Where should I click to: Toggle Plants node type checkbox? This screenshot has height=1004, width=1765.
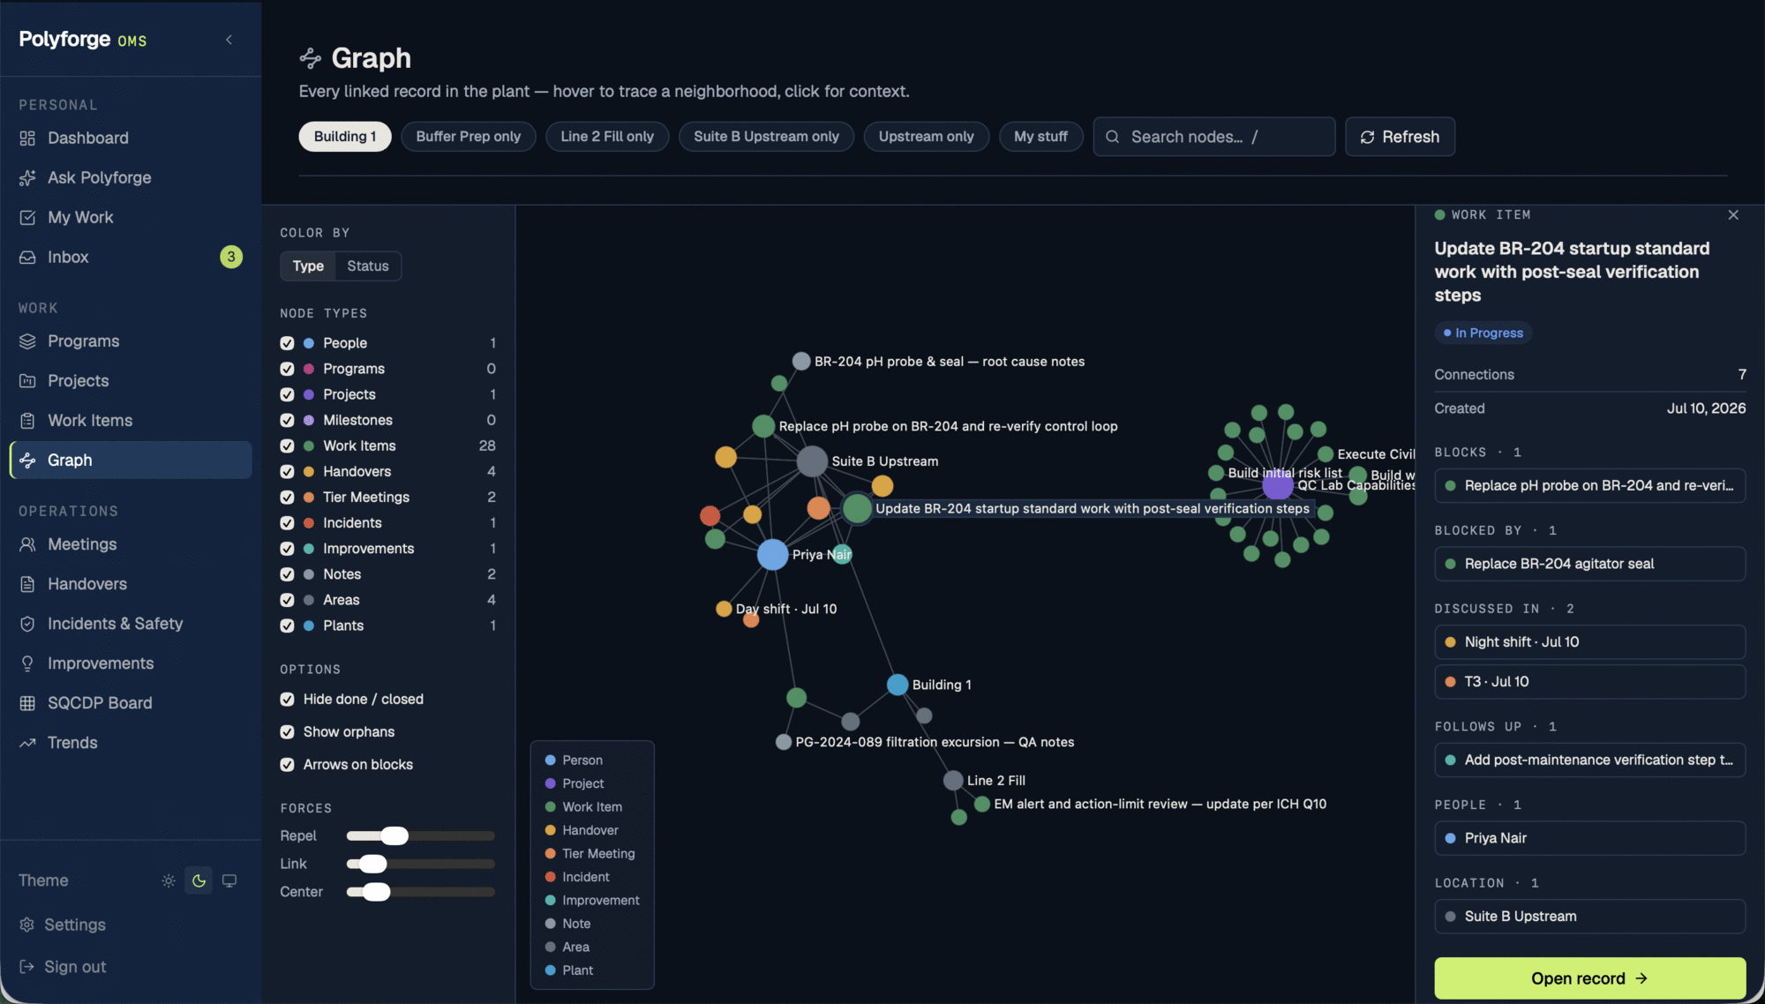click(x=287, y=626)
